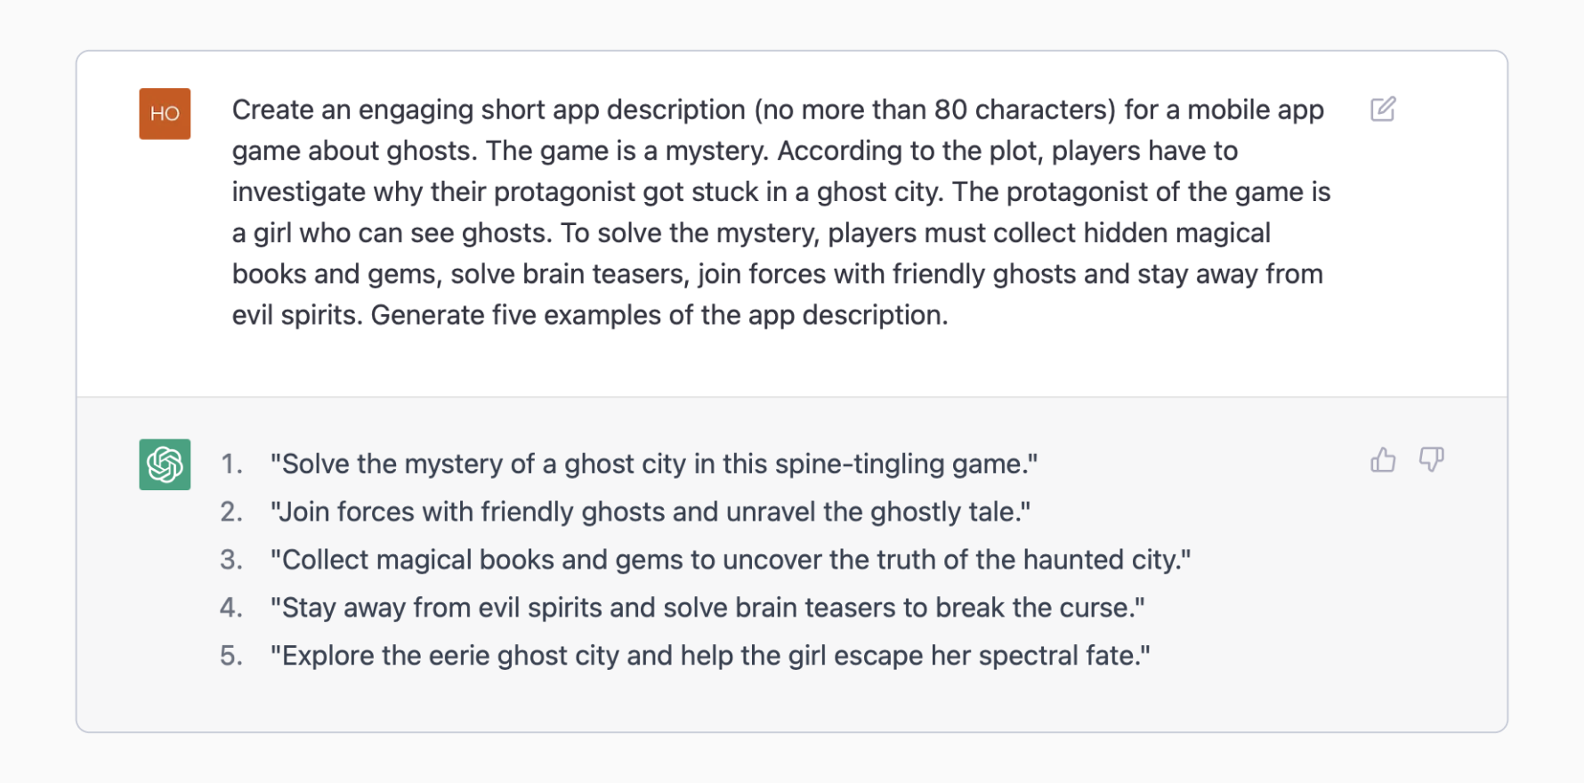Select the "Solve the mystery of a ghost city" response
1584x783 pixels.
click(653, 464)
